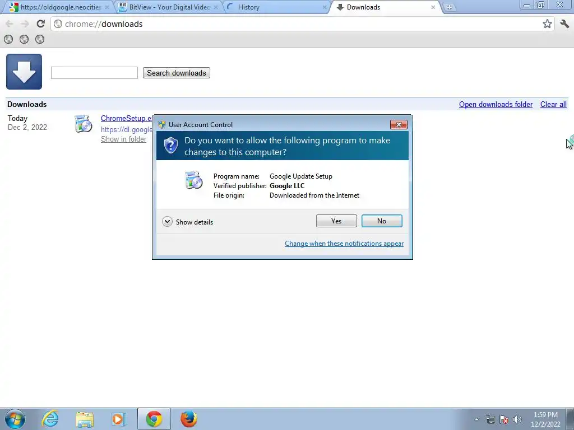The width and height of the screenshot is (574, 430).
Task: Click Open downloads folder link
Action: tap(496, 105)
